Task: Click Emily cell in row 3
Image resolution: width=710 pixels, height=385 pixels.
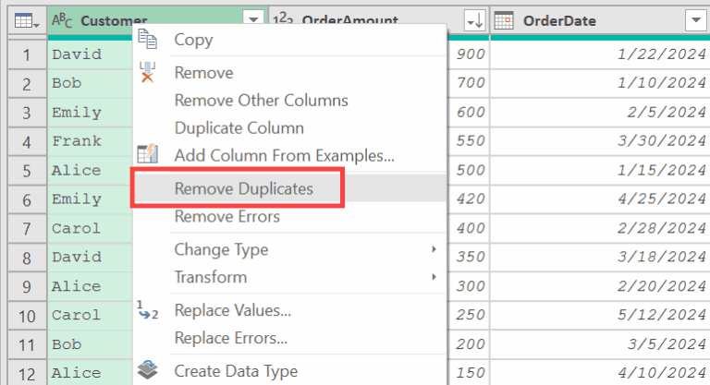Action: pos(90,113)
